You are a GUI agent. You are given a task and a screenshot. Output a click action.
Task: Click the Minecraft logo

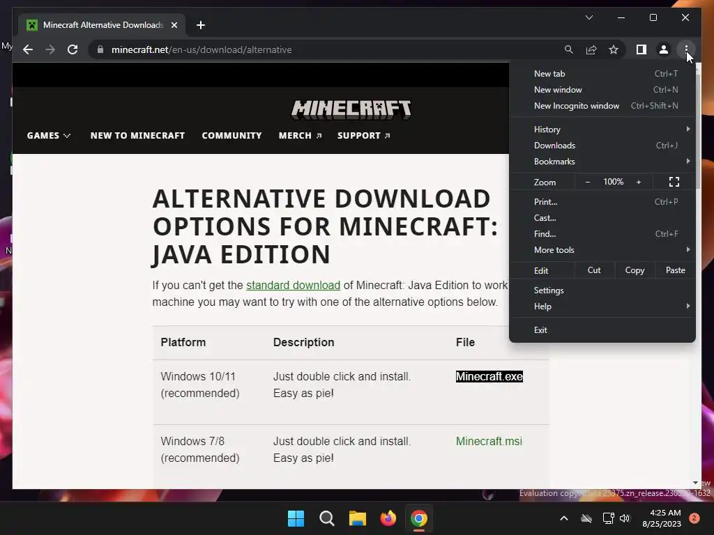(x=351, y=109)
